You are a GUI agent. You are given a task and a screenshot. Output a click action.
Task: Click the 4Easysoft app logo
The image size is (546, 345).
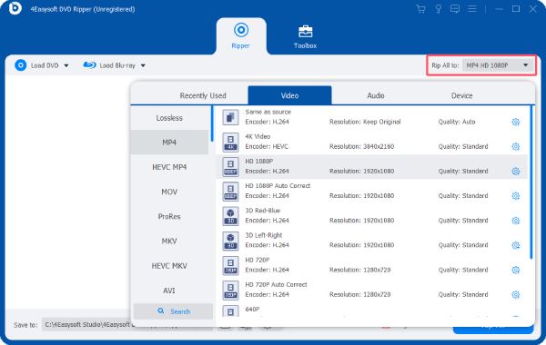point(15,8)
